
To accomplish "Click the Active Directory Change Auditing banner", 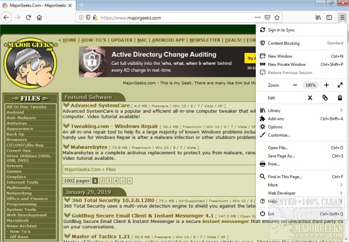I will tap(167, 62).
